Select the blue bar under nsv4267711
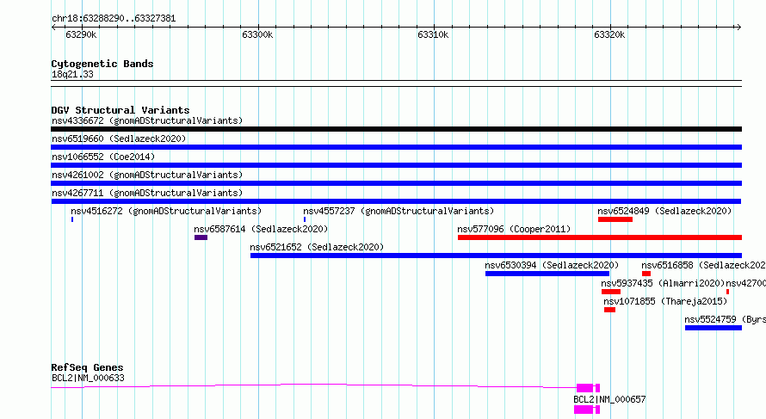Screen dimensions: 766x419 click(396, 201)
